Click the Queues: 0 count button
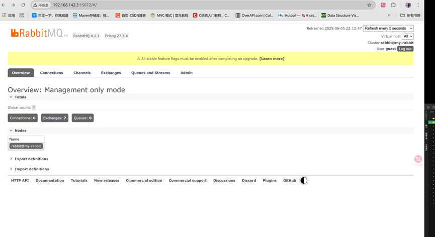 pyautogui.click(x=82, y=118)
